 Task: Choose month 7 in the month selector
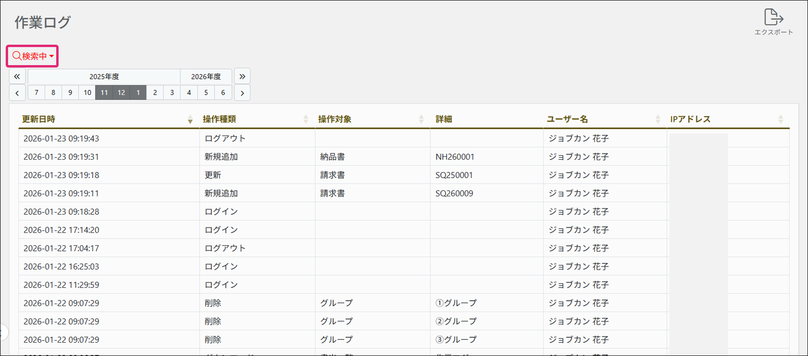coord(36,93)
